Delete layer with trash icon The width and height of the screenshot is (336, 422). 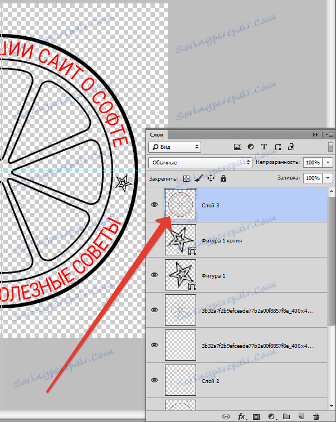click(316, 416)
